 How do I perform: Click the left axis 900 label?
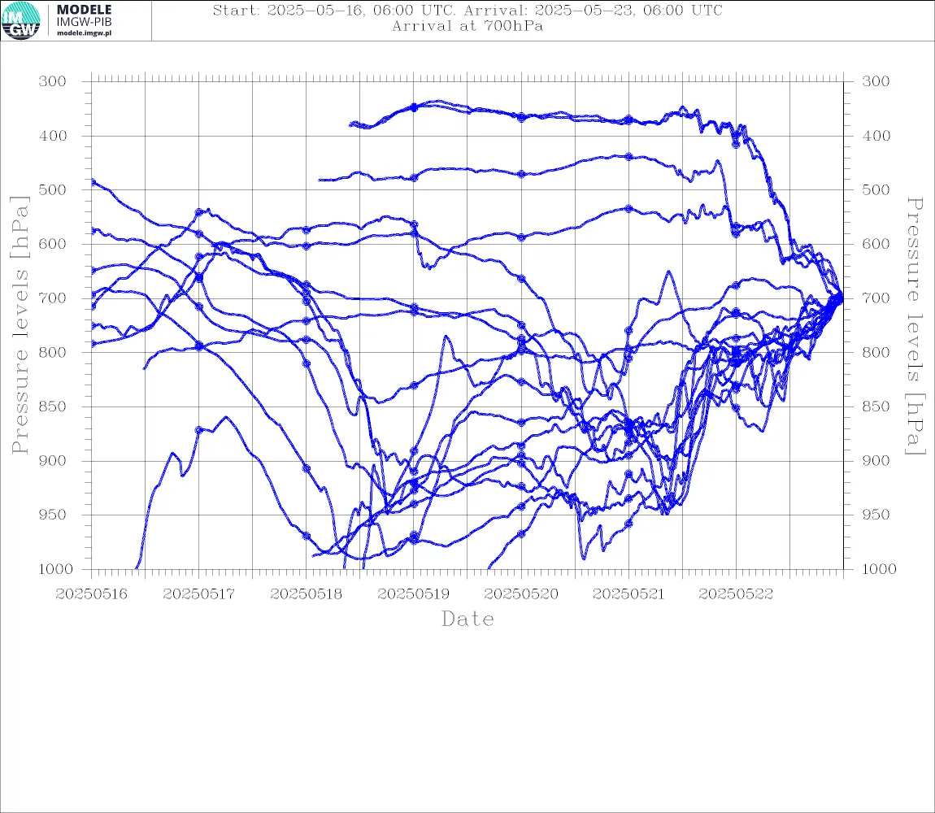click(x=53, y=460)
